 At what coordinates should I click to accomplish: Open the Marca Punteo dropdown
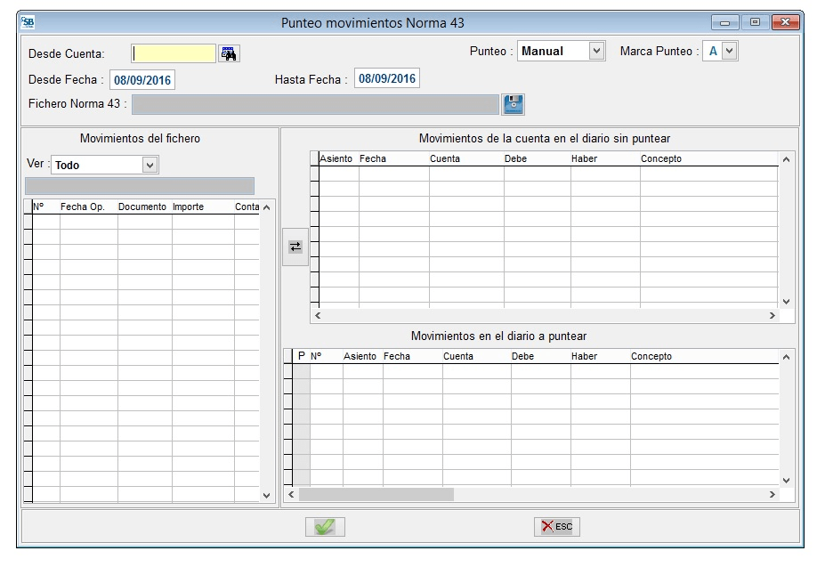(x=730, y=52)
